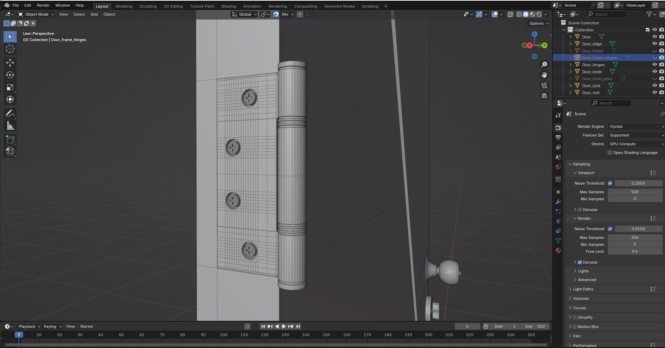Enable Open Shading Language
The width and height of the screenshot is (665, 348).
coord(610,153)
